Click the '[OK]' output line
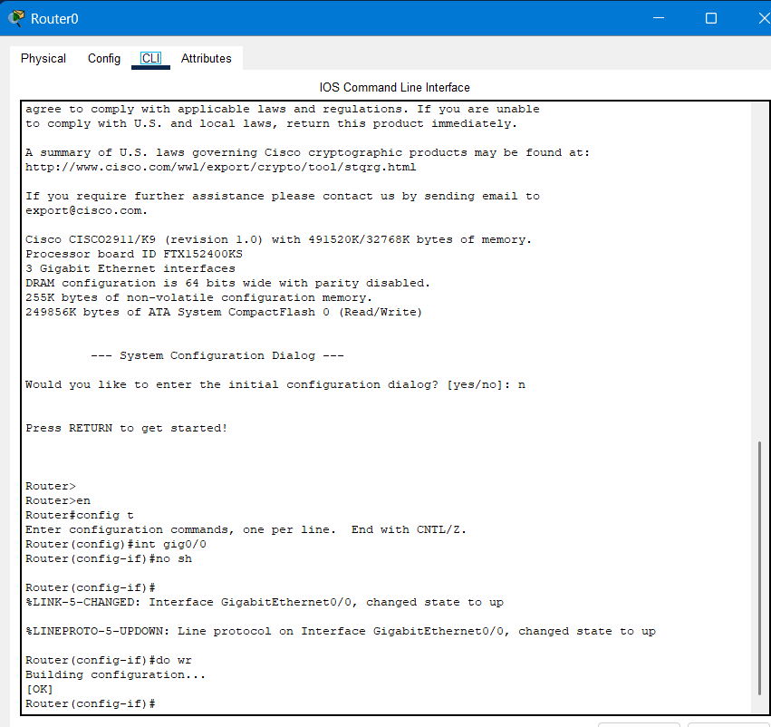Screen dimensions: 771x727 (39, 689)
